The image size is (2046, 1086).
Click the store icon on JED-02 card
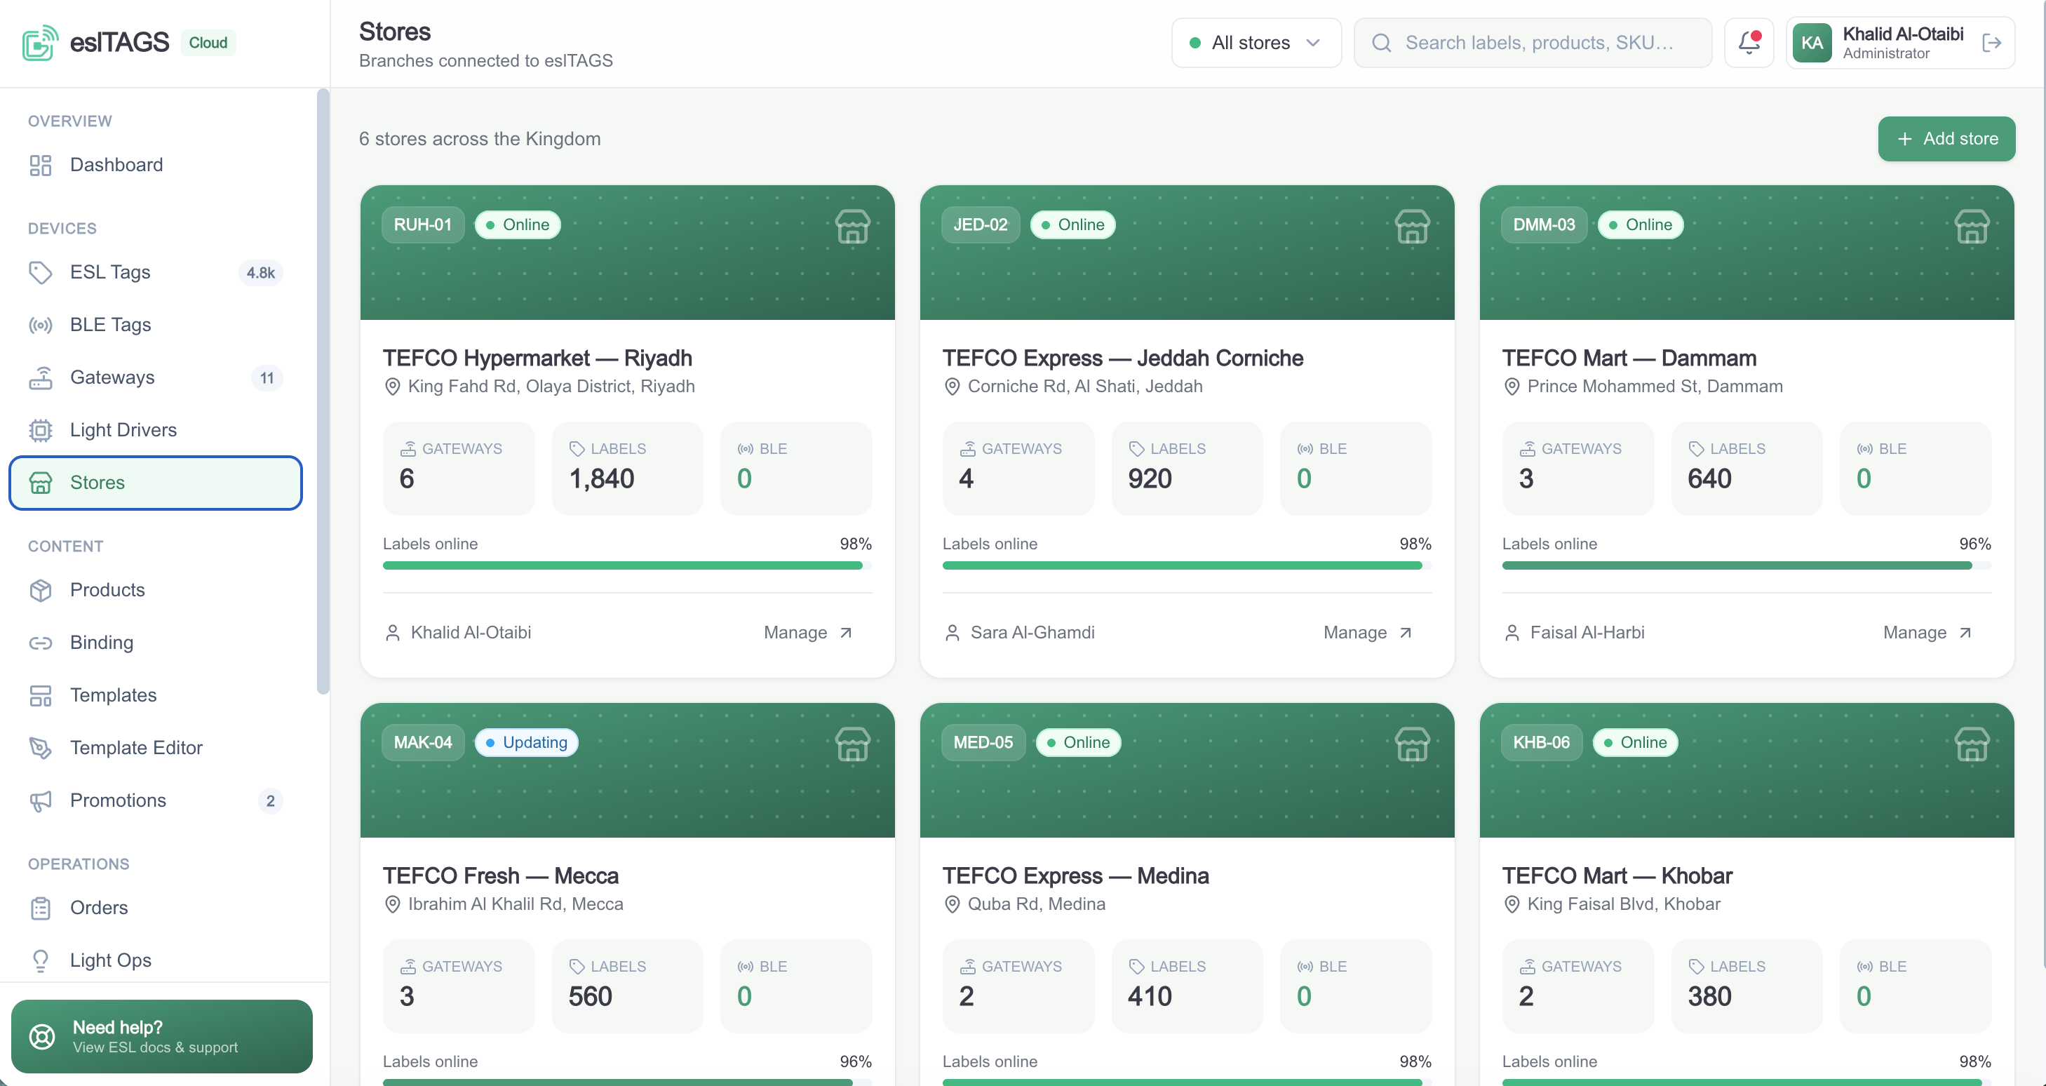1412,227
